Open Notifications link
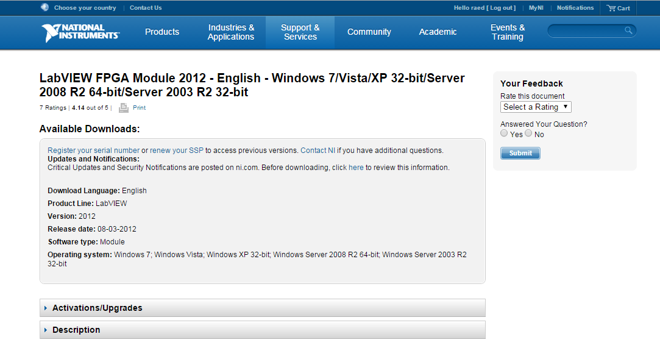The width and height of the screenshot is (660, 348). pyautogui.click(x=575, y=7)
